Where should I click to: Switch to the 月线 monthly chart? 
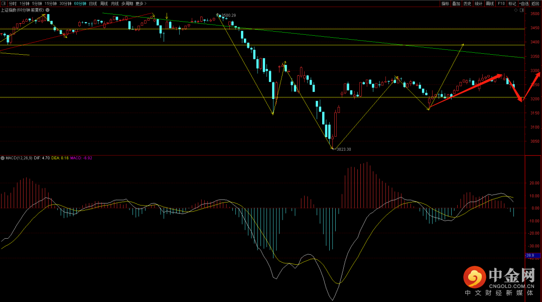tap(115, 4)
